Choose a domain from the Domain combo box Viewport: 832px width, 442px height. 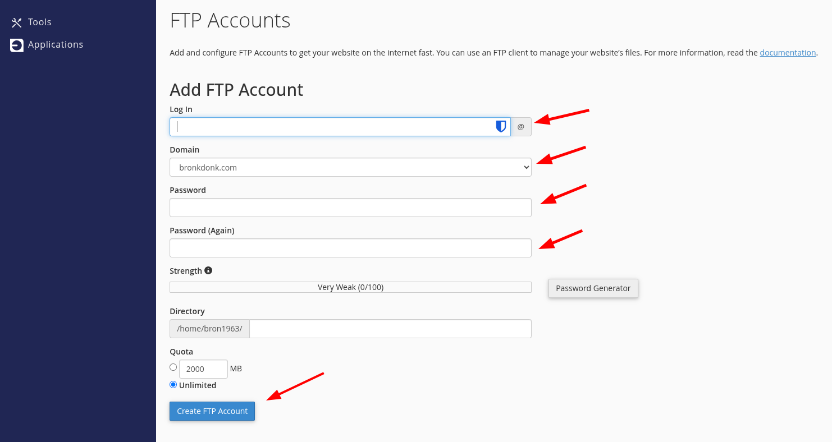pos(350,167)
